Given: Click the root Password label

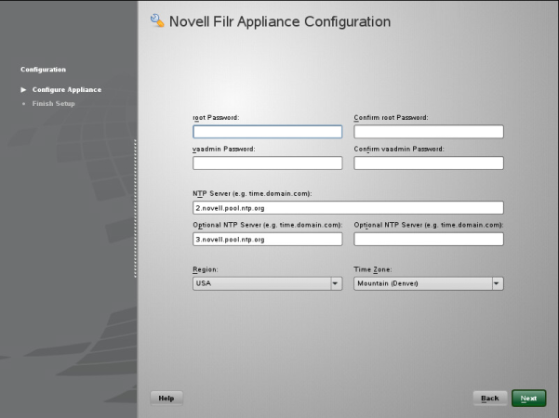Looking at the screenshot, I should (216, 117).
